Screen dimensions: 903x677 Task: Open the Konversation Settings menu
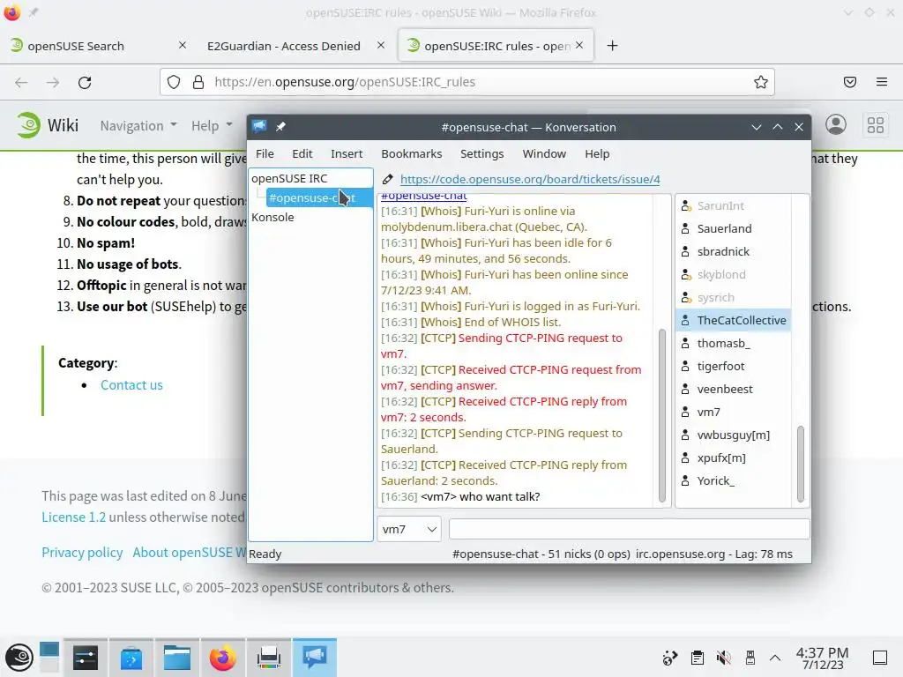tap(482, 153)
